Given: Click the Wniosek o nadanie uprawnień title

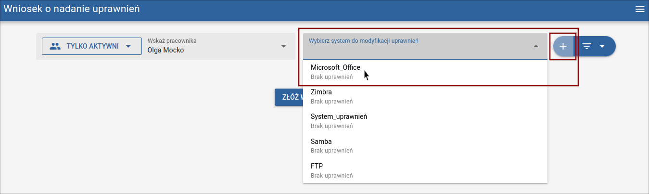Looking at the screenshot, I should (x=72, y=10).
